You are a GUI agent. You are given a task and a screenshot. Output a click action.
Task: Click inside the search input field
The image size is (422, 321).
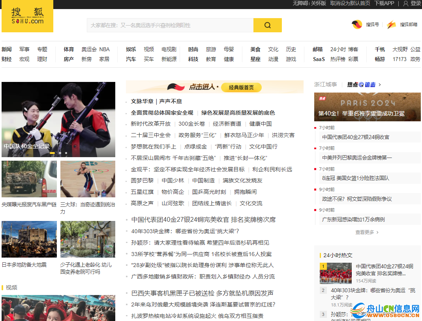[170, 25]
